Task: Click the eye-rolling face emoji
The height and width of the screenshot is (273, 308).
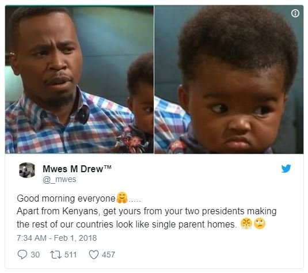Action: [x=260, y=223]
